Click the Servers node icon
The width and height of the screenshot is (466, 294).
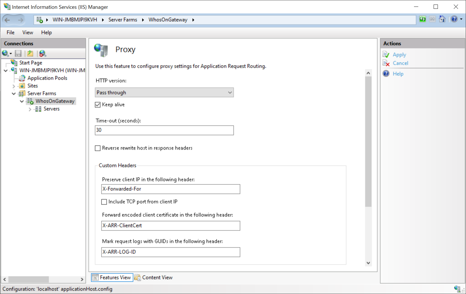pyautogui.click(x=38, y=109)
